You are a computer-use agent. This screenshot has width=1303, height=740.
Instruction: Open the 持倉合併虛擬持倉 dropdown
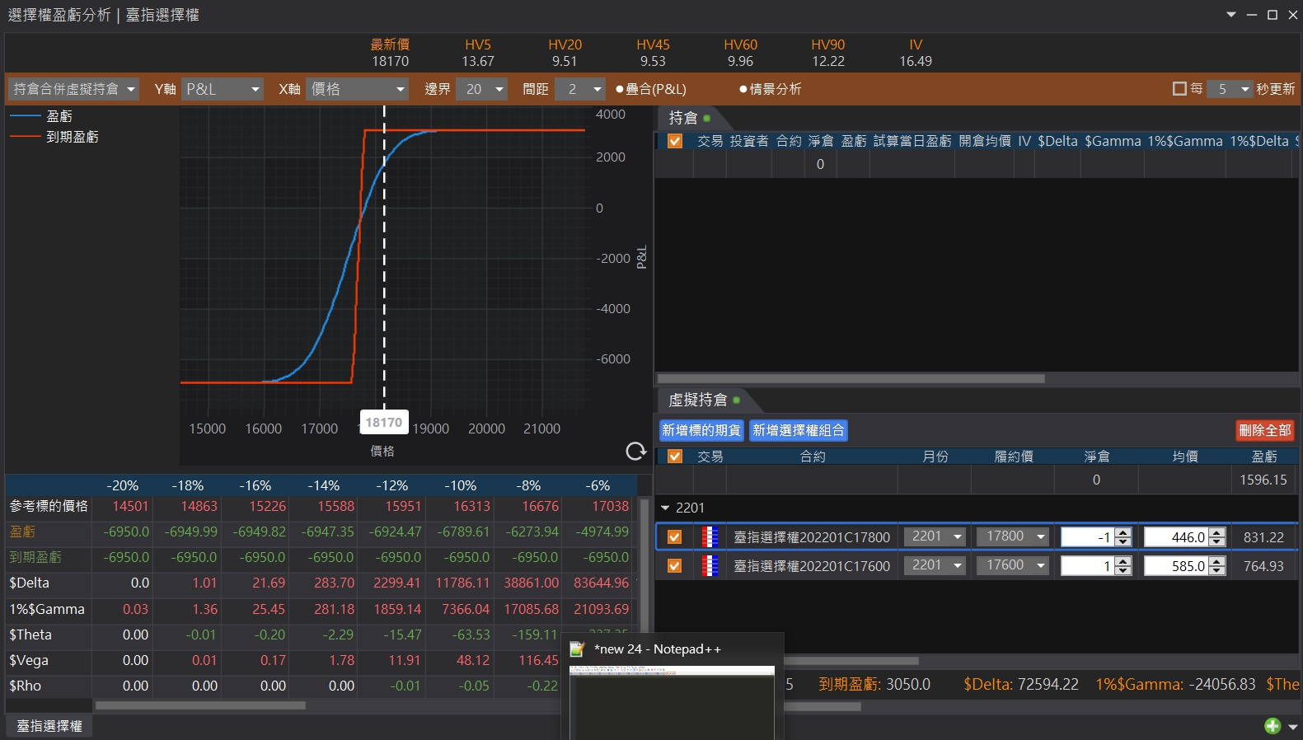73,89
